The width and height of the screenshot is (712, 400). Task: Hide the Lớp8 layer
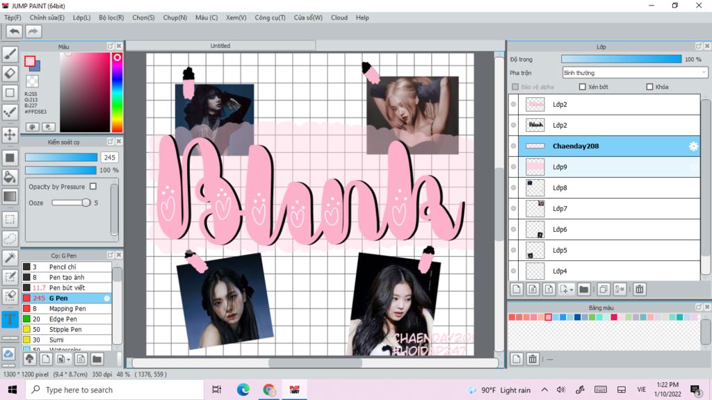(x=514, y=187)
